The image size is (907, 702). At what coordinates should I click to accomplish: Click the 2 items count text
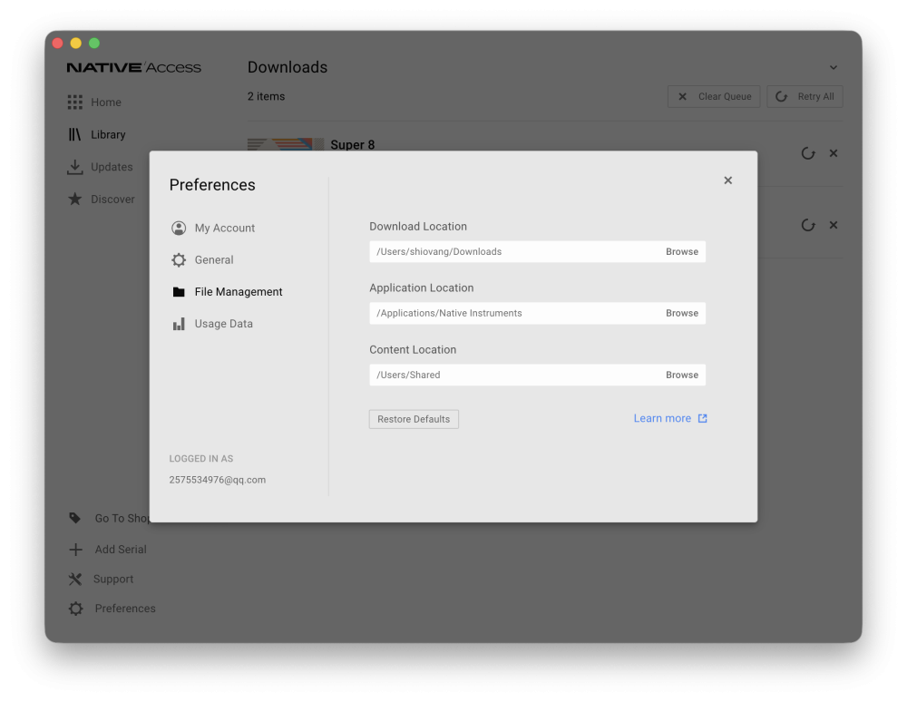coord(266,96)
